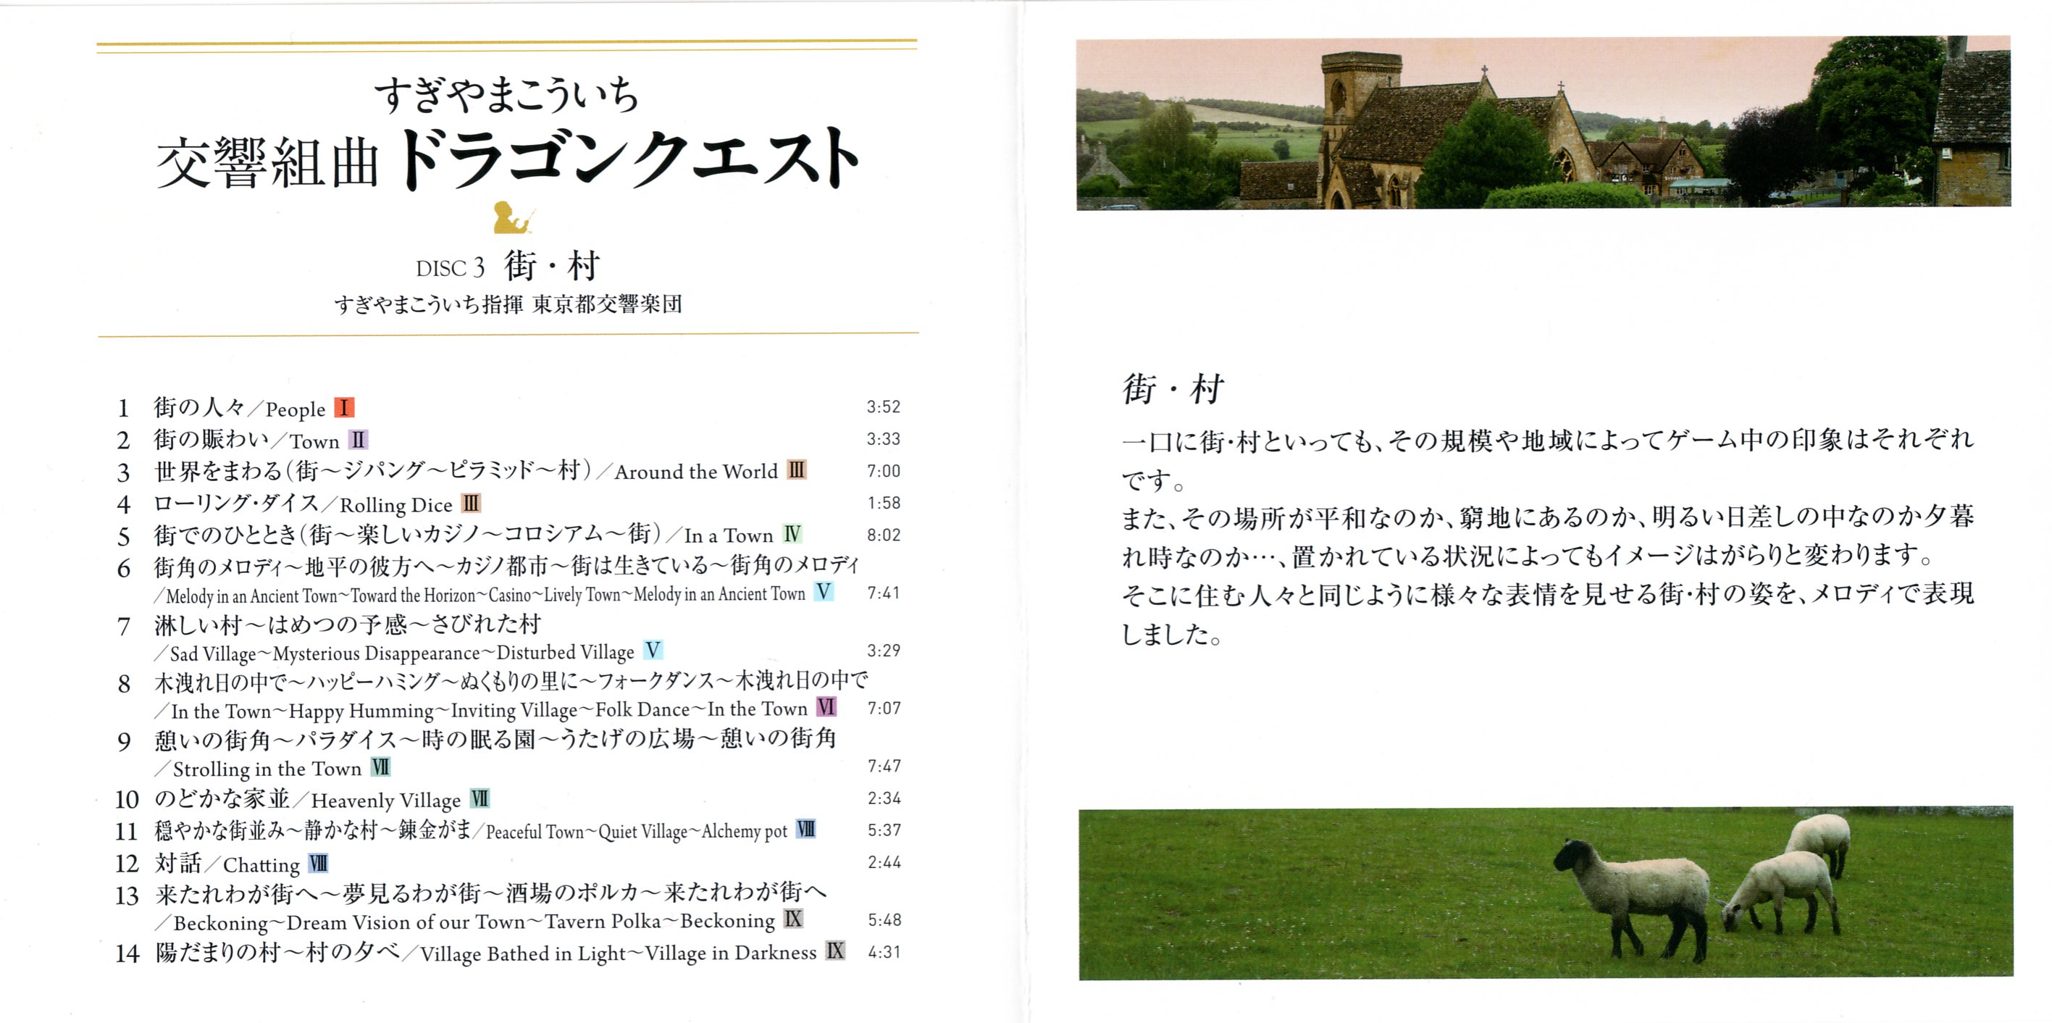Click the V badge after Disturbed Village

pyautogui.click(x=653, y=650)
